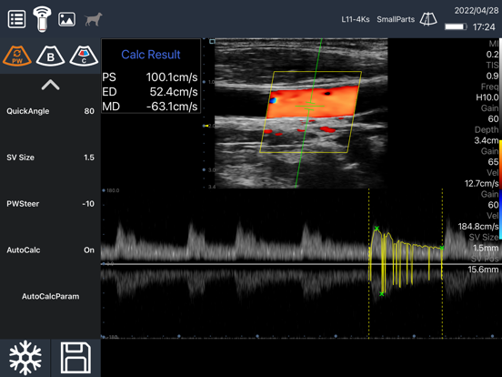Adjust the QuickAngle 80 parameter
The height and width of the screenshot is (377, 502).
pos(50,111)
